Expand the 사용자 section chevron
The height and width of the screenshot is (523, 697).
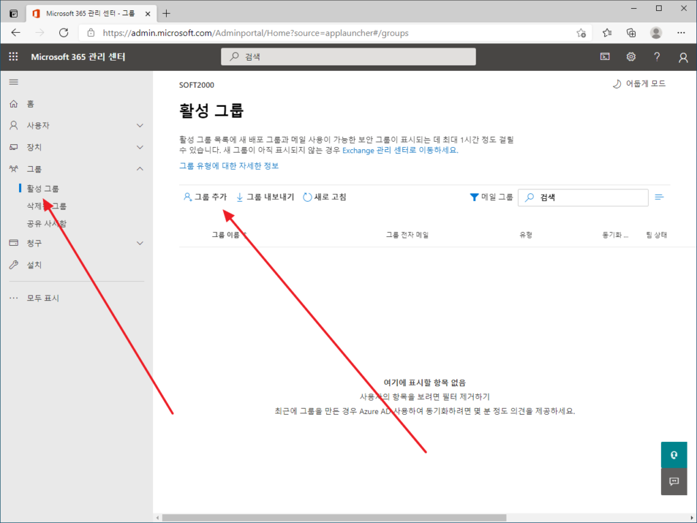click(140, 125)
